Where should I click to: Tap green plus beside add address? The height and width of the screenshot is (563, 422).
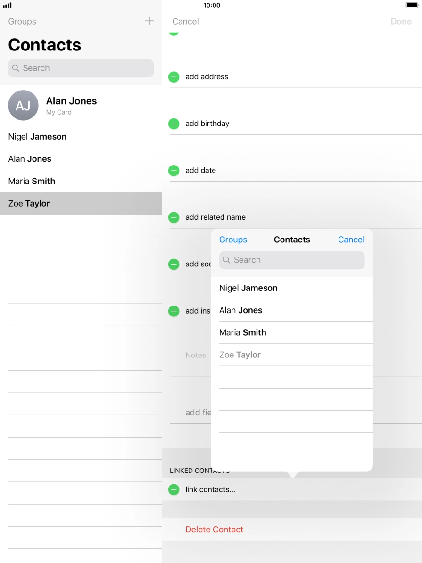tap(174, 77)
